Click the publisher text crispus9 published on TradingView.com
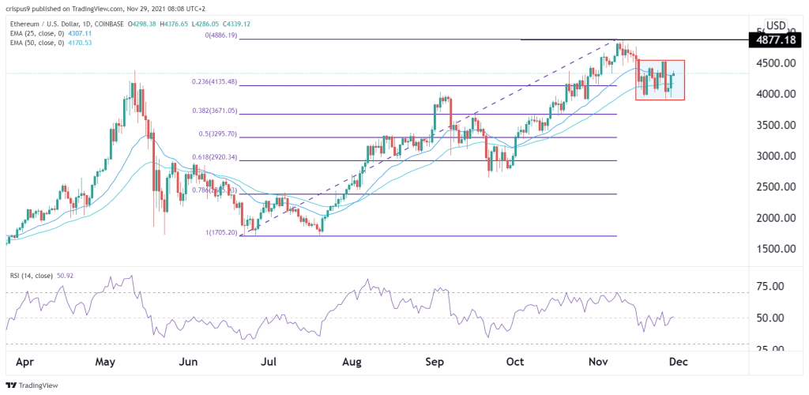 [62, 8]
